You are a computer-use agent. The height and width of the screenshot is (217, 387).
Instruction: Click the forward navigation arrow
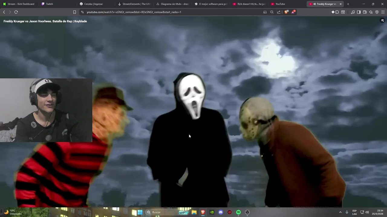(x=10, y=12)
